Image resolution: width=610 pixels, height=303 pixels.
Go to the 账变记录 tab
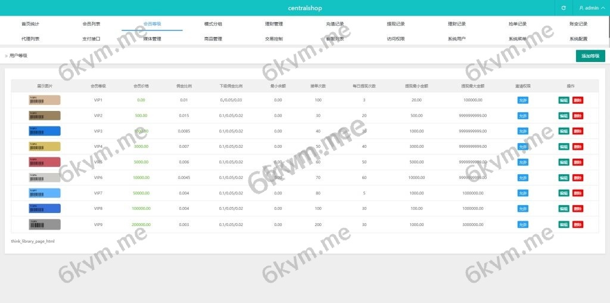578,24
